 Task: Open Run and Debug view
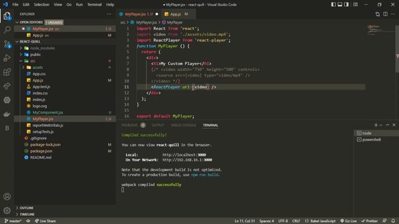click(7, 58)
